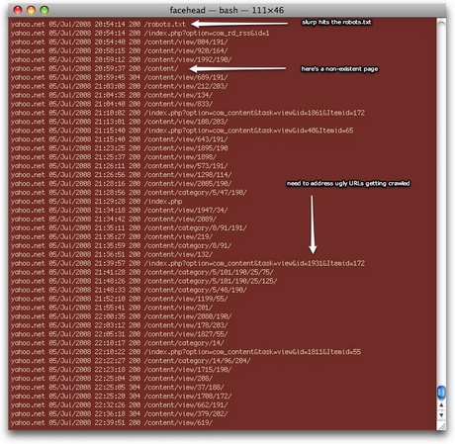Click the empty scrollbar track above thumb
The width and height of the screenshot is (455, 444).
pos(441,201)
